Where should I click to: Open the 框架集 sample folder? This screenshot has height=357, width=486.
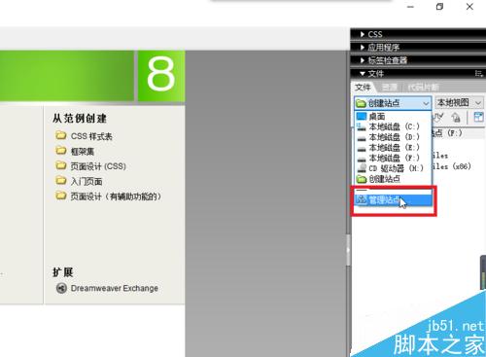[x=75, y=151]
